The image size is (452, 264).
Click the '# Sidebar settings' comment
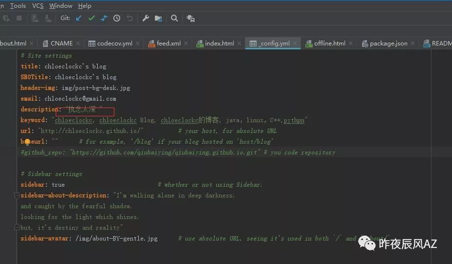click(x=51, y=174)
